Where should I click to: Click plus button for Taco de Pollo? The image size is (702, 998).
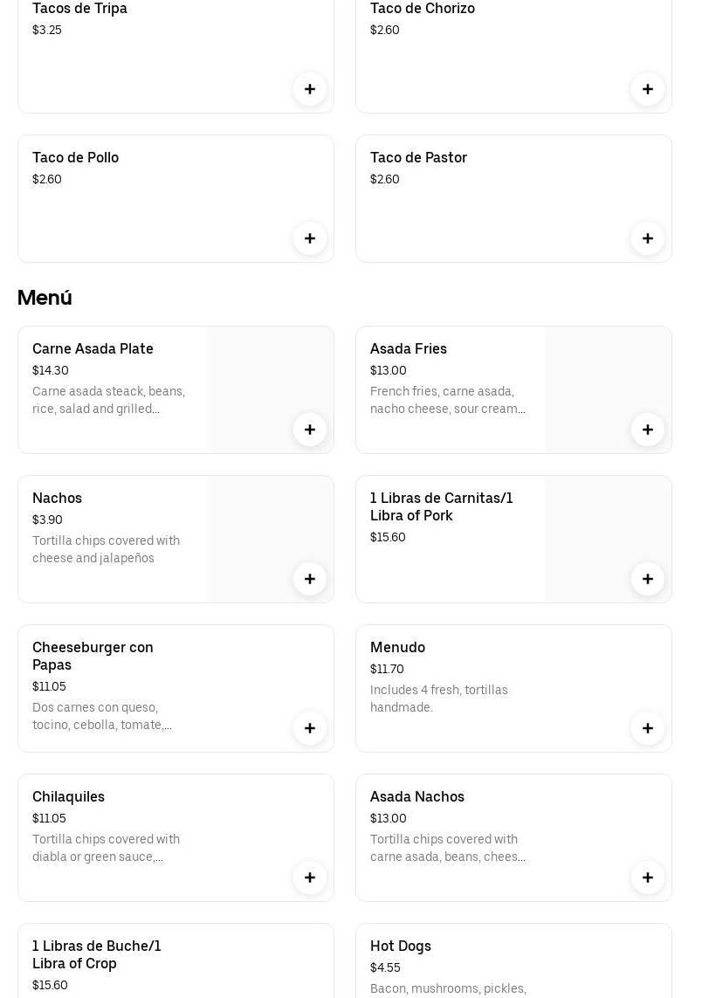pos(310,238)
